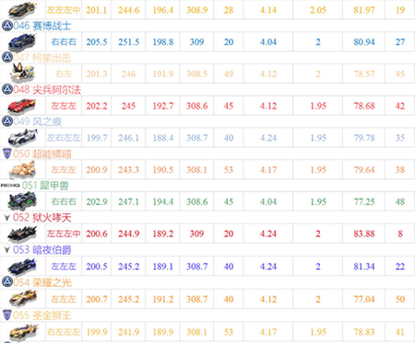This screenshot has height=343, width=415.
Task: Select the 81.34 cell in 暗夜伯爵 row
Action: pos(364,266)
